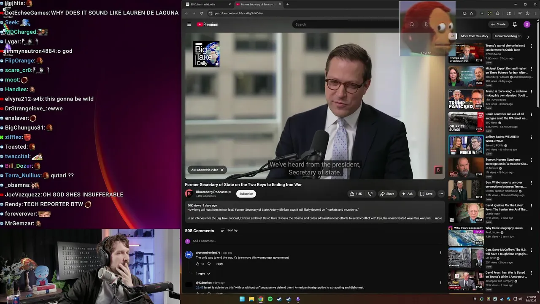This screenshot has height=304, width=540.
Task: Open the Windows Start menu
Action: [242, 299]
